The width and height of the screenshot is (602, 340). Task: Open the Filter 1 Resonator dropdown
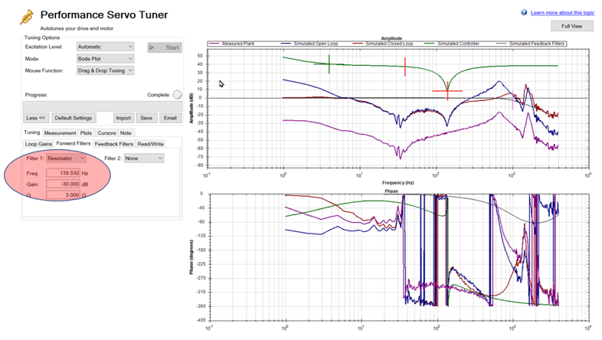coord(66,158)
